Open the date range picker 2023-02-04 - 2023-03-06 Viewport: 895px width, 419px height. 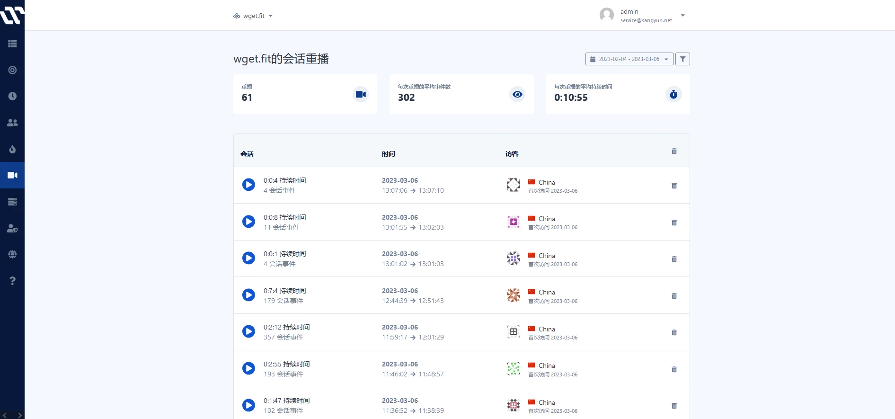(x=629, y=59)
